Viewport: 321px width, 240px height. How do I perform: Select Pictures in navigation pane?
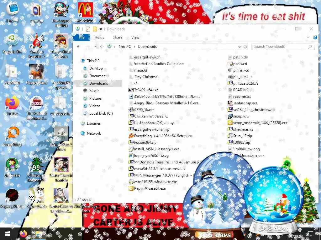(x=95, y=98)
